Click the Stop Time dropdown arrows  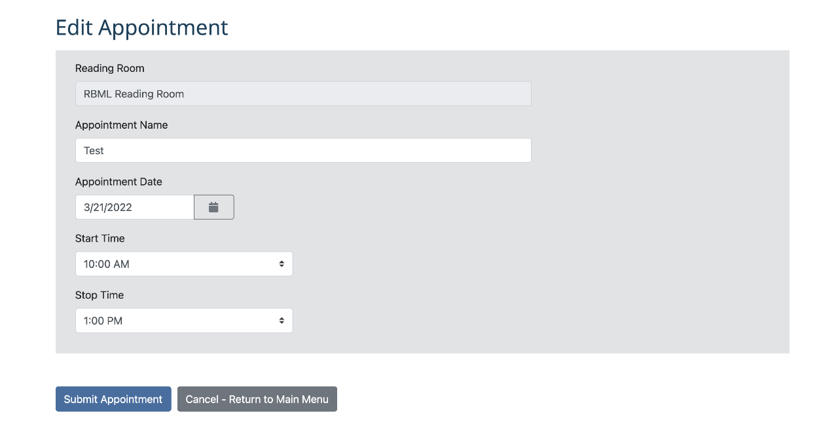(282, 321)
